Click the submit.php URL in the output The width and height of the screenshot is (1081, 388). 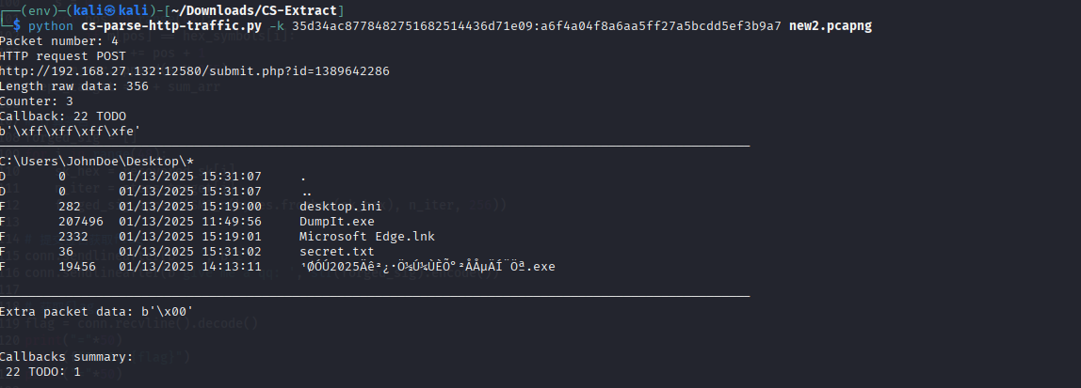[195, 70]
